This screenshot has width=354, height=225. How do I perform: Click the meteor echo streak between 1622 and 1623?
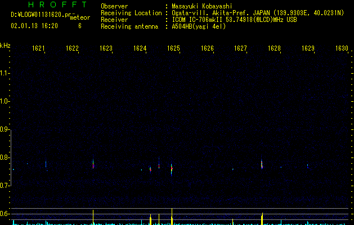[x=93, y=163]
